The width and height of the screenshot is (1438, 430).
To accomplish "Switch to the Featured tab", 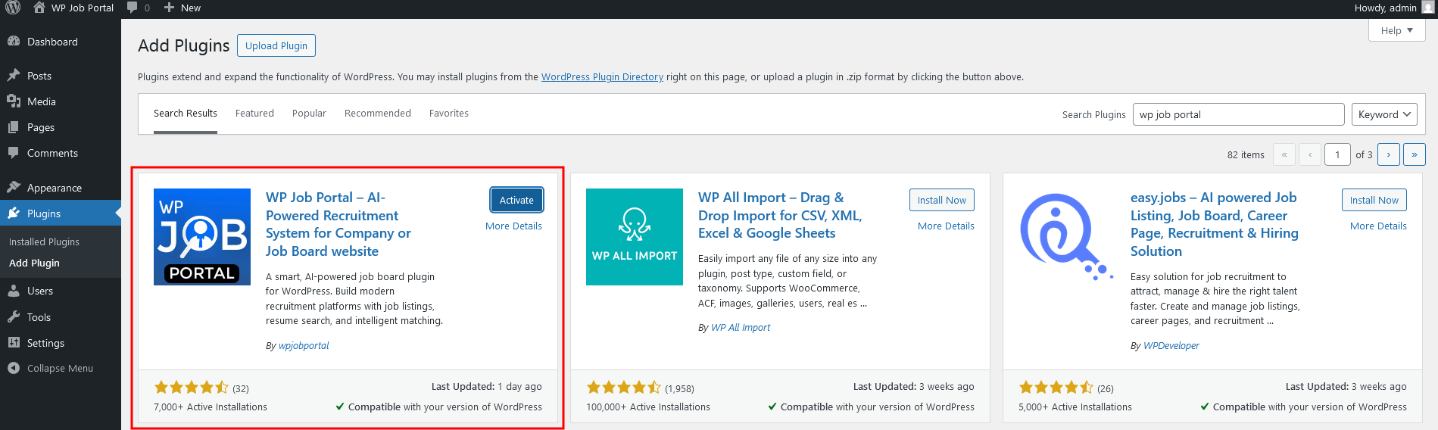I will 254,113.
